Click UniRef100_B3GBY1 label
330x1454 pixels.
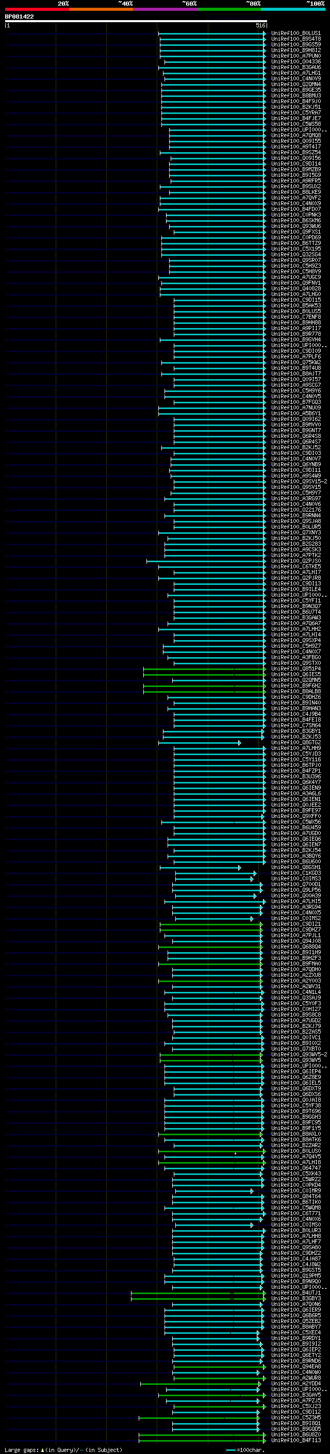295,731
